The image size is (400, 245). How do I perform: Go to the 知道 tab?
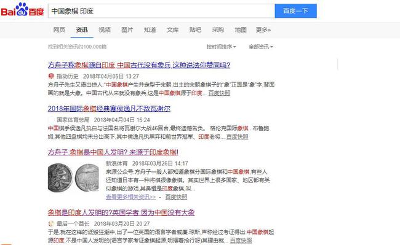pos(150,29)
